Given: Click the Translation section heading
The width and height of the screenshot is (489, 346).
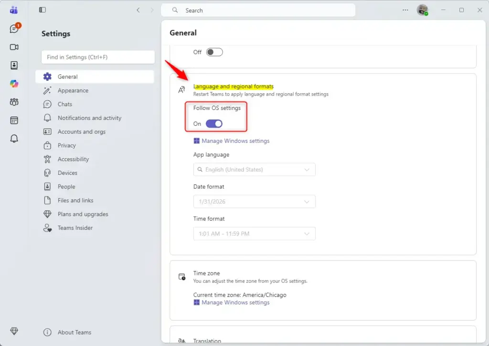Looking at the screenshot, I should pyautogui.click(x=207, y=341).
